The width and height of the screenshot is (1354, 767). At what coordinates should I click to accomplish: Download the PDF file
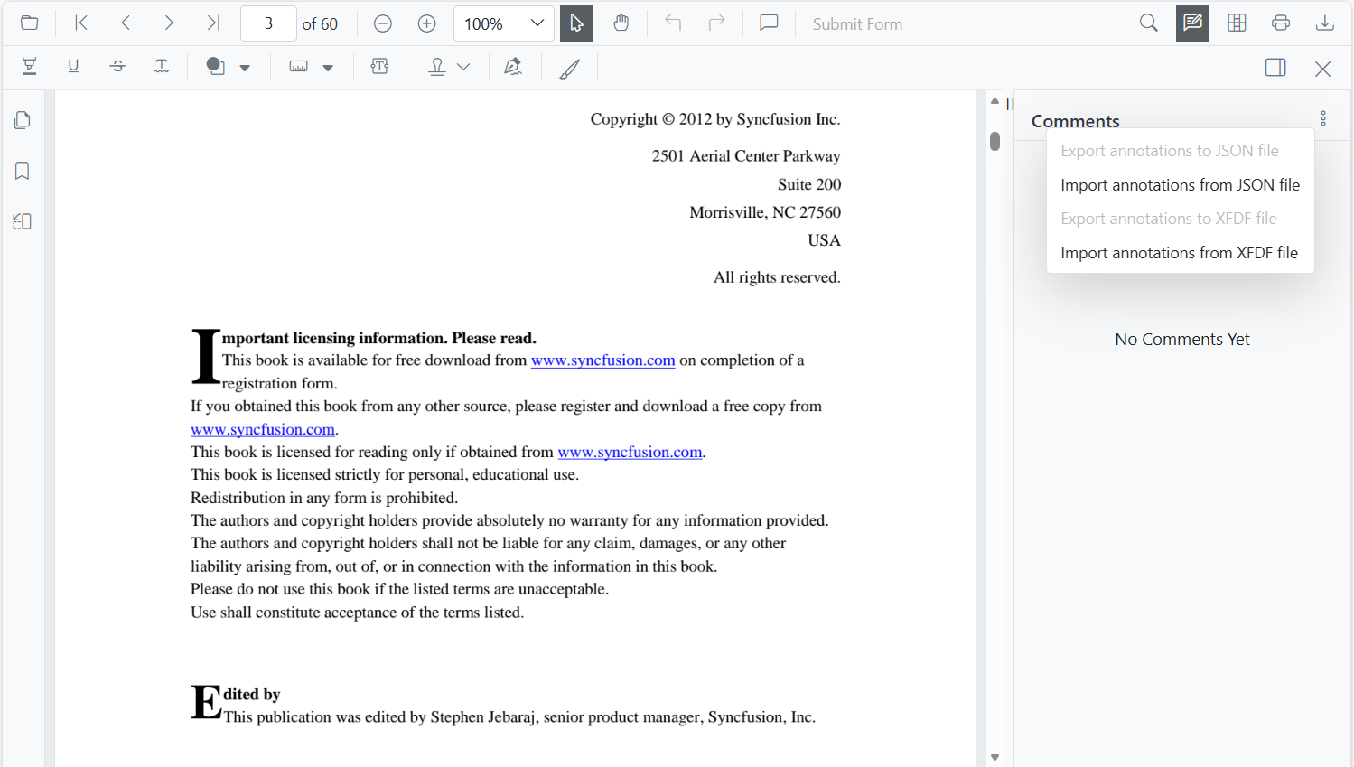tap(1325, 23)
